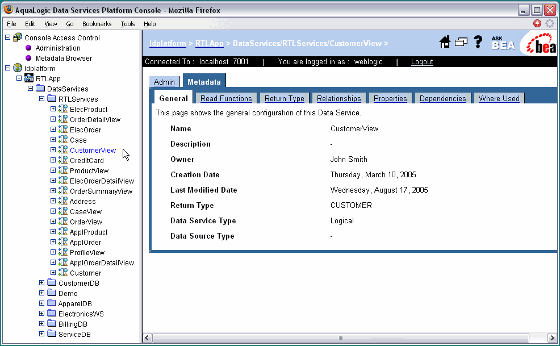Click the RTLServices folder icon
The height and width of the screenshot is (346, 560).
tap(52, 99)
